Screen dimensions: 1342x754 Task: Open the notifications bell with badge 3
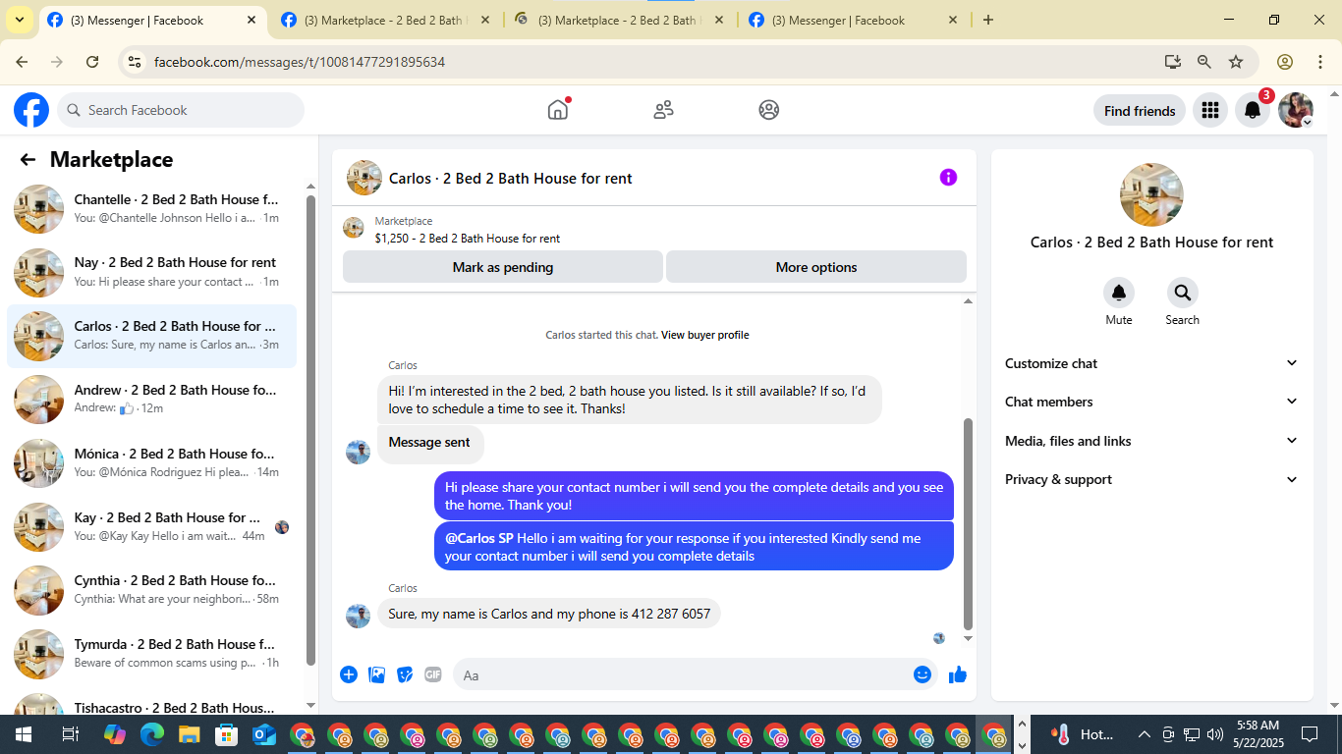(x=1253, y=110)
